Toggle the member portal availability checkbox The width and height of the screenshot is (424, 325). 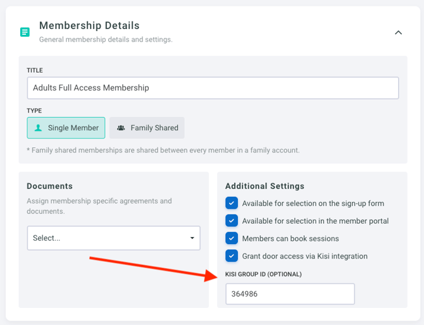(x=232, y=221)
